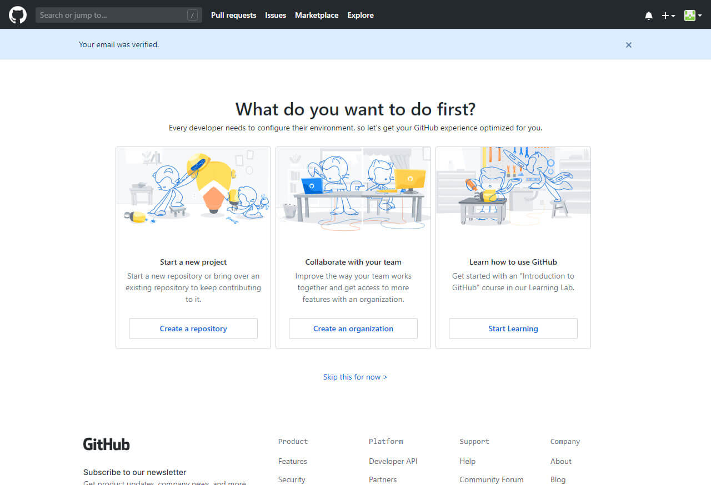Image resolution: width=711 pixels, height=485 pixels.
Task: Click the 'Product' footer column heading
Action: pyautogui.click(x=293, y=442)
